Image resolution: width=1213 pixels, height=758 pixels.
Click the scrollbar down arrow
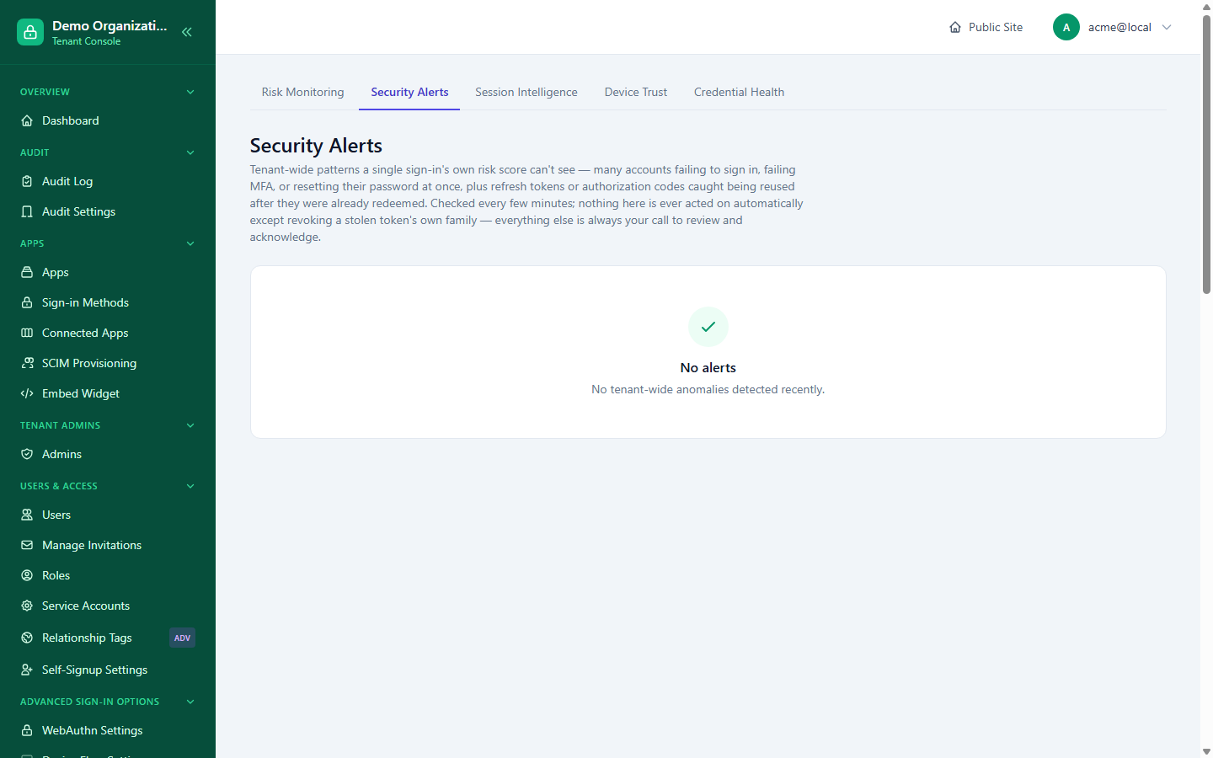click(1206, 751)
